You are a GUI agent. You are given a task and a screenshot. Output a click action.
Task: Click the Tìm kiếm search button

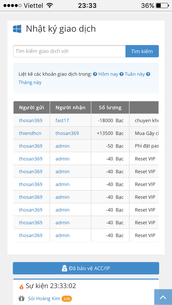pyautogui.click(x=142, y=51)
